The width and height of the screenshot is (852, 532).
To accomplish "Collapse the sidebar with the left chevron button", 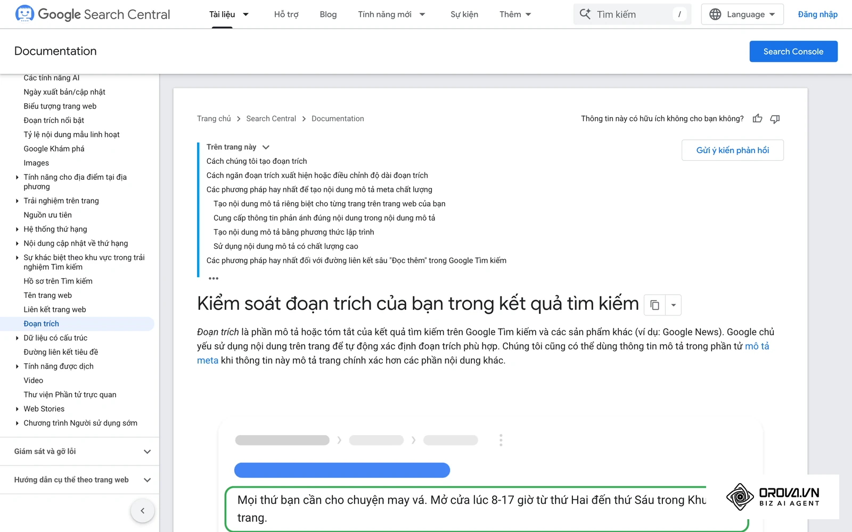I will [142, 511].
